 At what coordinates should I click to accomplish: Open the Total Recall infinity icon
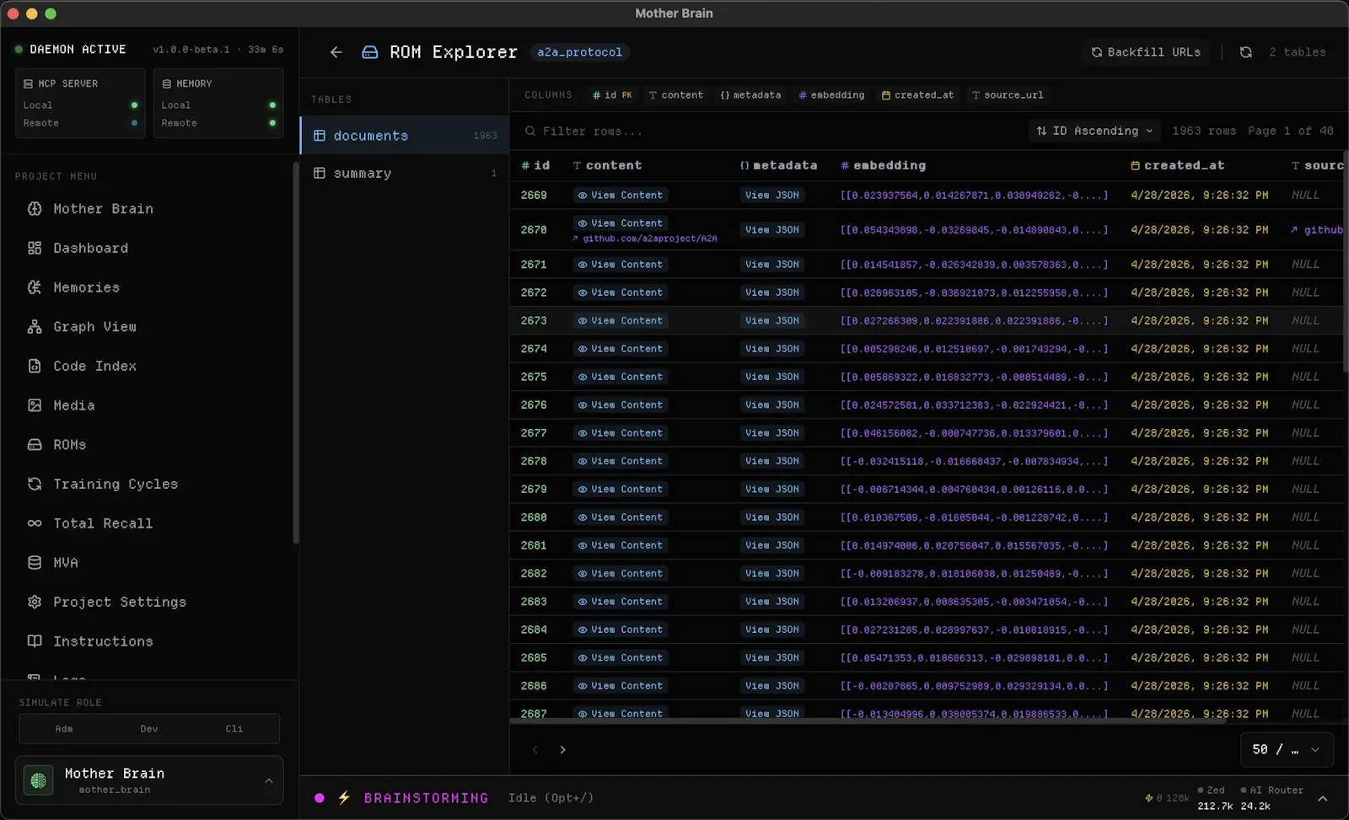point(35,523)
